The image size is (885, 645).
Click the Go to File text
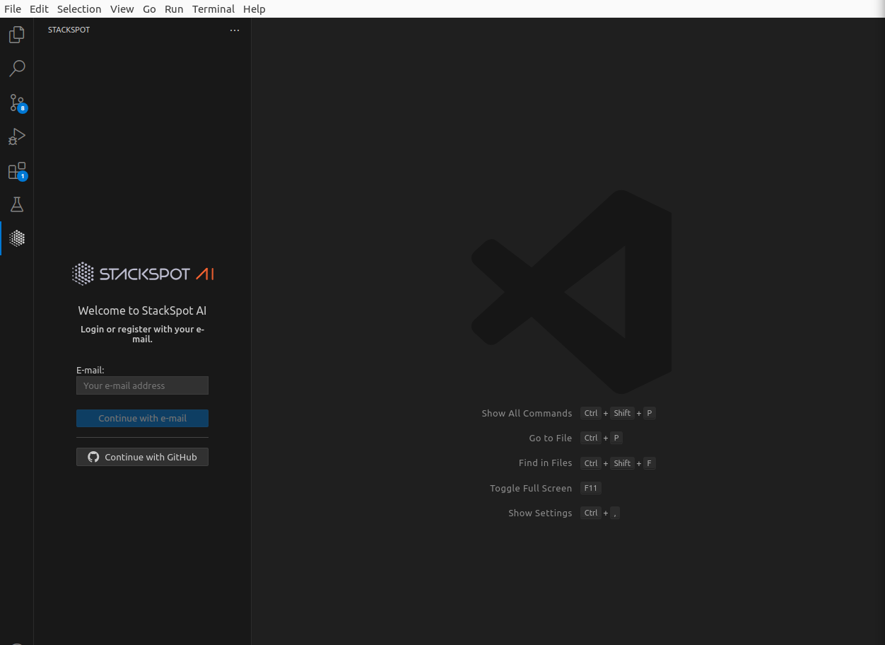click(551, 438)
